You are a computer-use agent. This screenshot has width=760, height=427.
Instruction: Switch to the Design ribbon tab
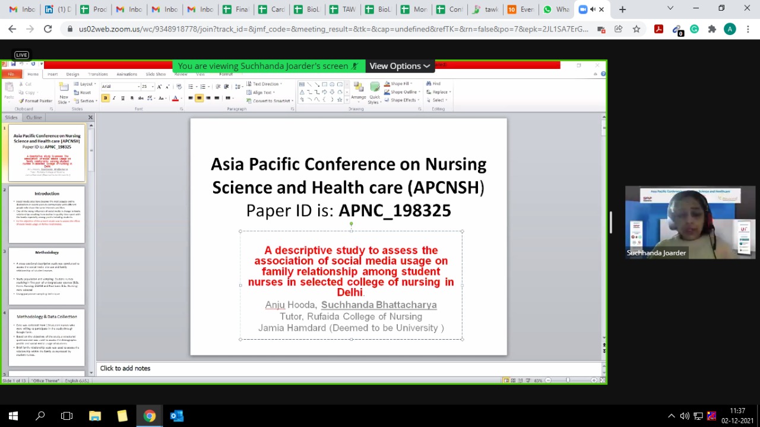click(x=72, y=74)
